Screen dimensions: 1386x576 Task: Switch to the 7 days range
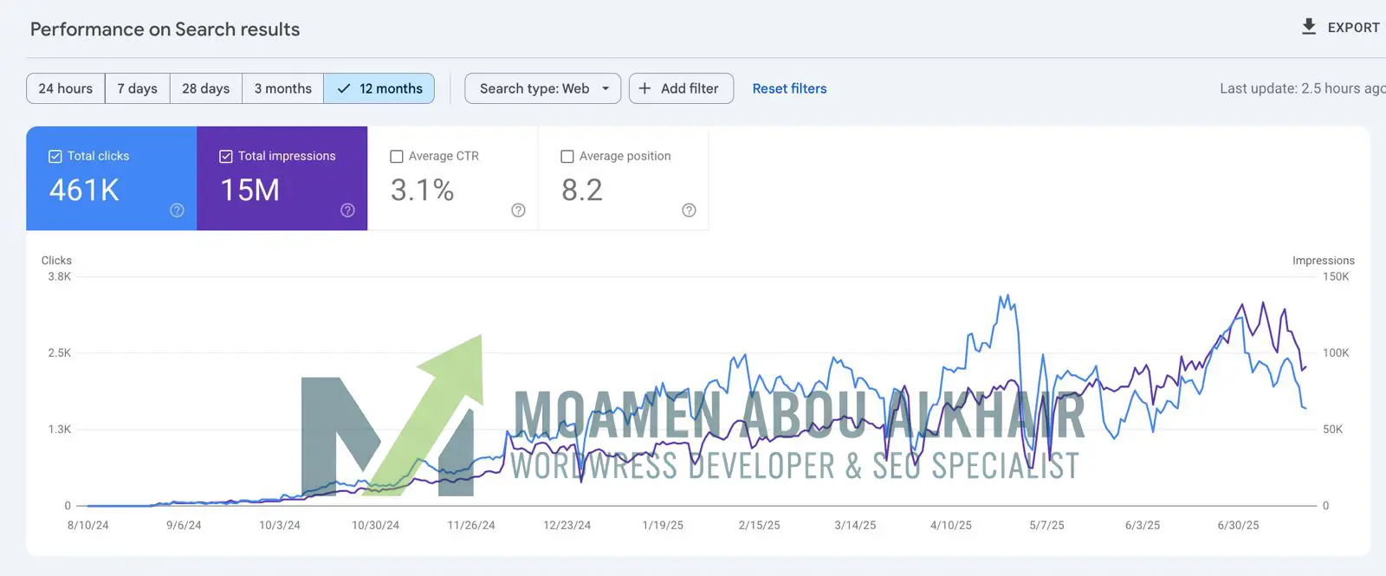point(137,88)
